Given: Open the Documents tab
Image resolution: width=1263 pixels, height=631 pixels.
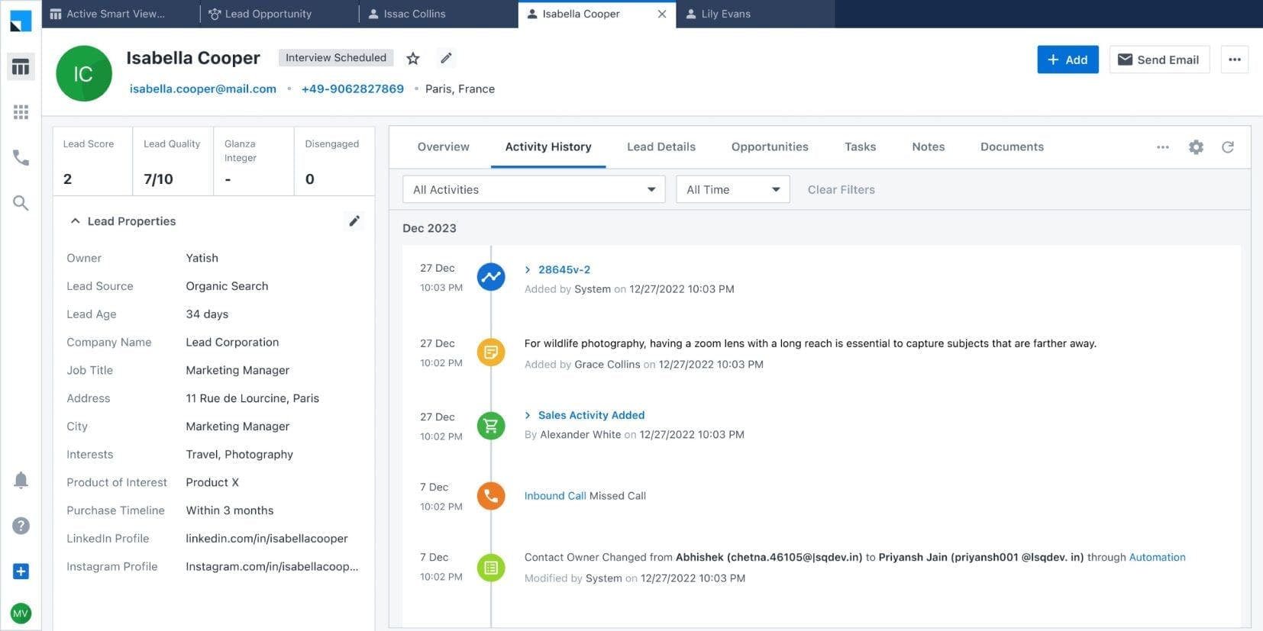Looking at the screenshot, I should (x=1012, y=147).
